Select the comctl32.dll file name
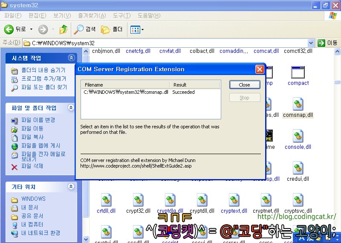The height and width of the screenshot is (243, 341). [x=298, y=51]
